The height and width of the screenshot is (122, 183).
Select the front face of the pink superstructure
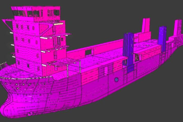pyautogui.click(x=26, y=45)
